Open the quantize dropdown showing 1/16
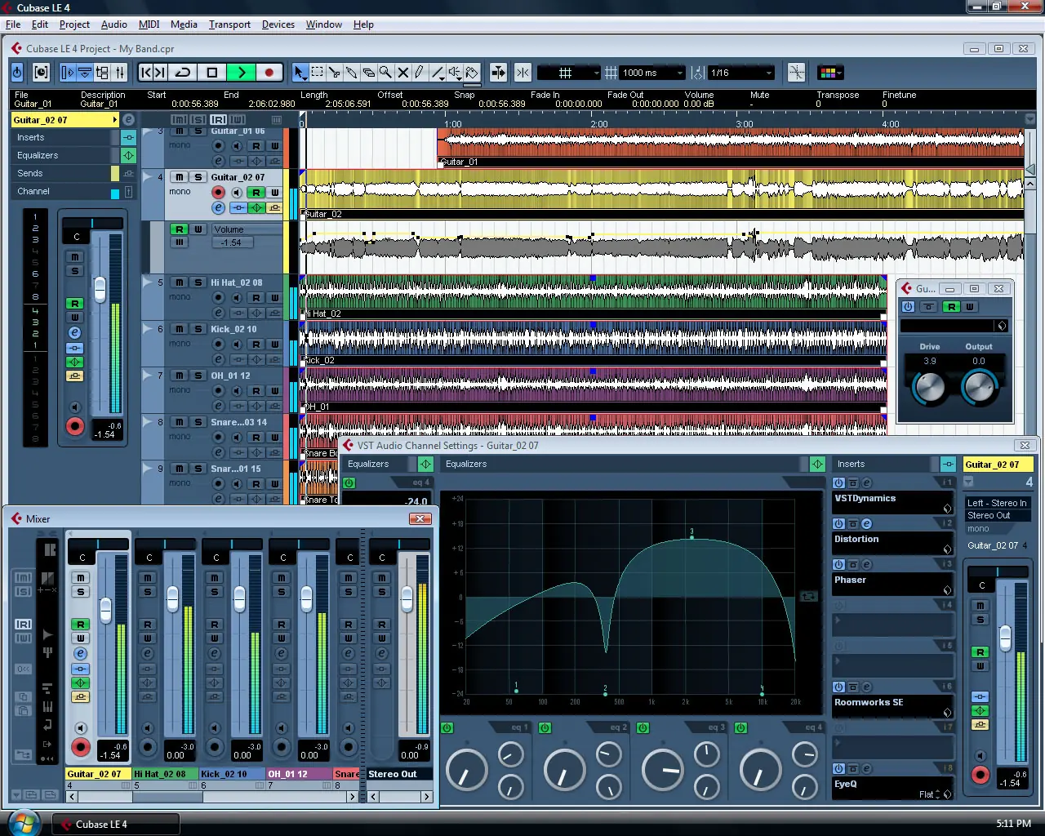Image resolution: width=1045 pixels, height=836 pixels. pos(741,73)
